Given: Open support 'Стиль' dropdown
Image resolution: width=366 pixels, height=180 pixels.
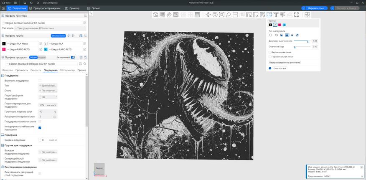Looking at the screenshot, I should 48,90.
